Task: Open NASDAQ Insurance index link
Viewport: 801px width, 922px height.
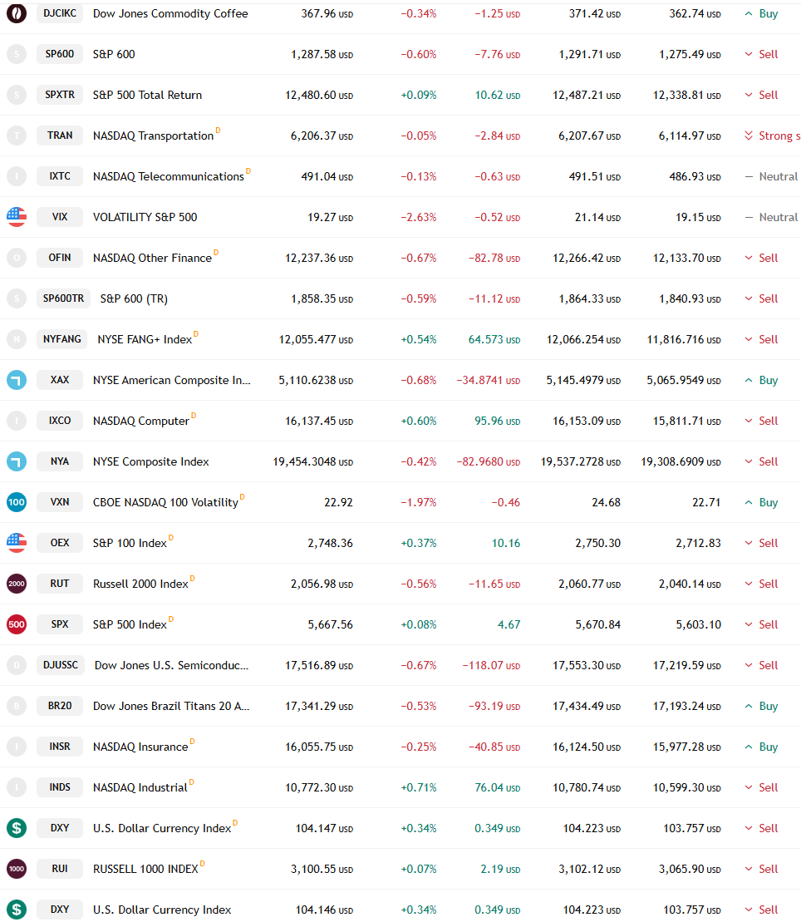Action: click(x=140, y=747)
